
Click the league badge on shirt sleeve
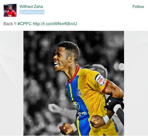pos(100,80)
